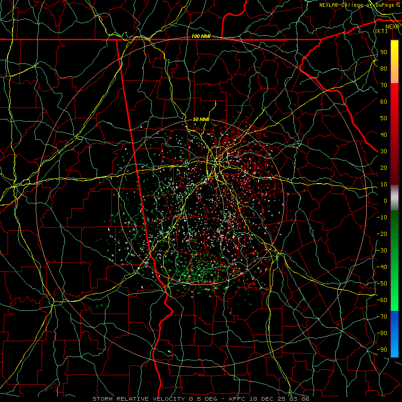Click the positive 80 scale value

(x=384, y=68)
